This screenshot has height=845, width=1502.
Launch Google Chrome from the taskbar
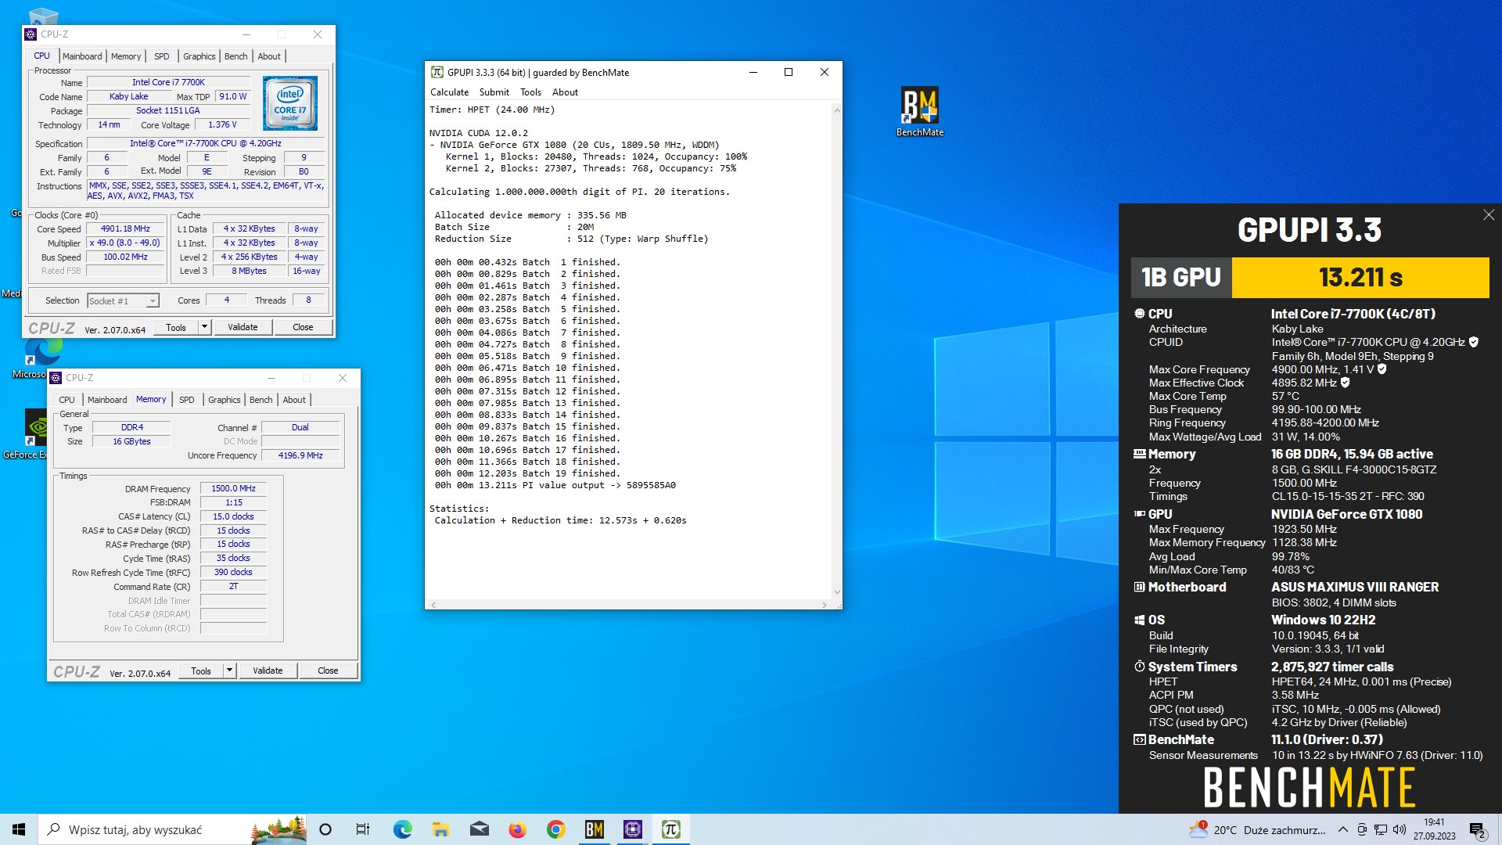(555, 829)
